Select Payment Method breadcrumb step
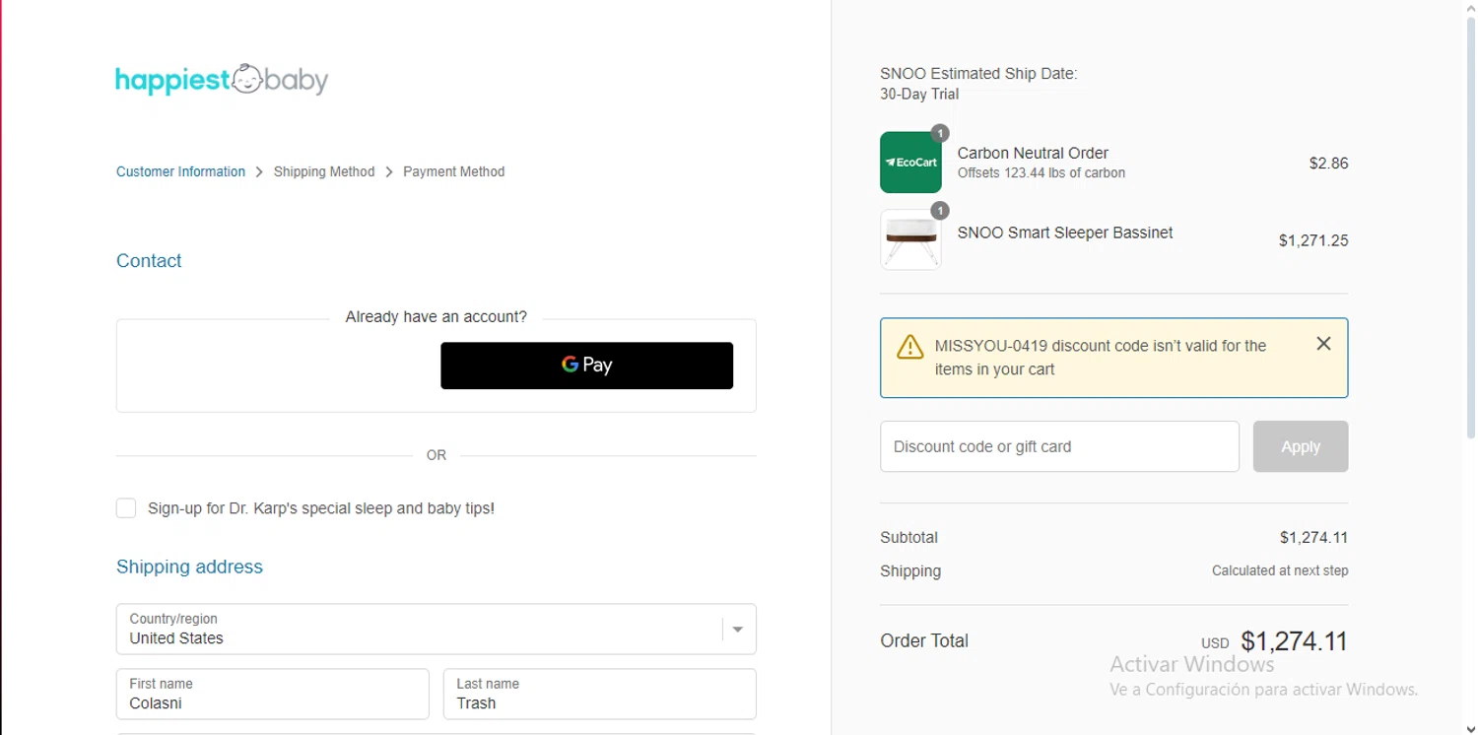Viewport: 1478px width, 735px height. (453, 171)
